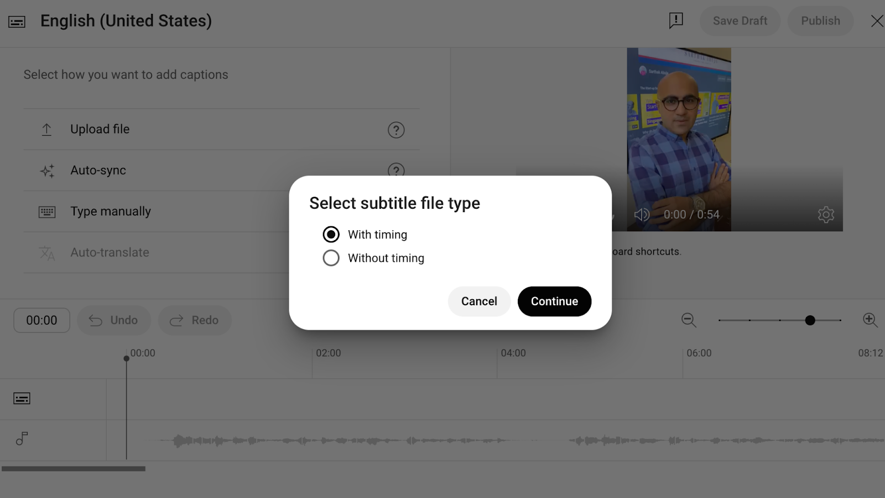Click the 00:00 timecode field

pyautogui.click(x=41, y=320)
